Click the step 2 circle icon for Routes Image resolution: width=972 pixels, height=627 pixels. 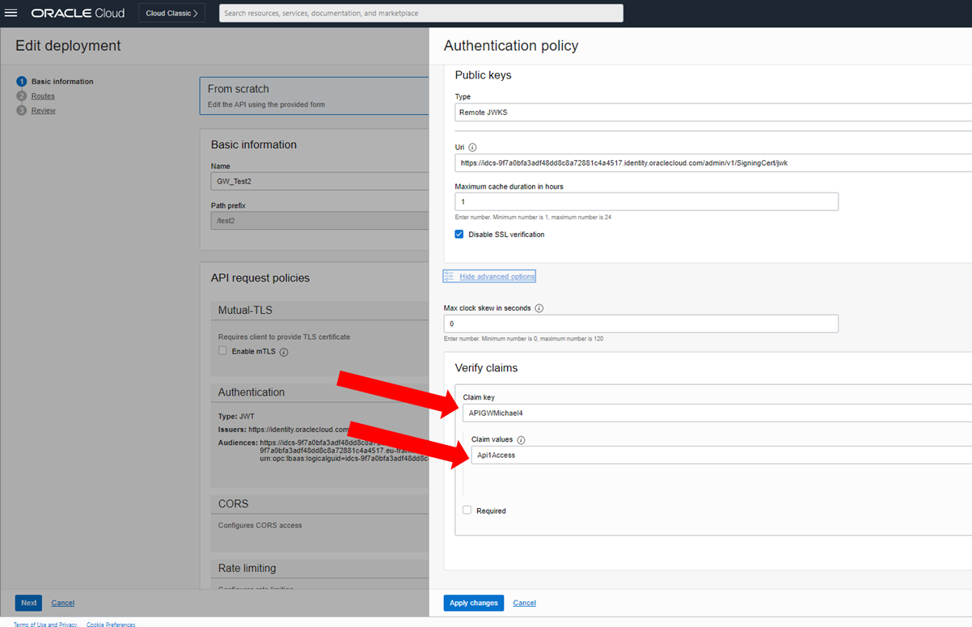[22, 96]
